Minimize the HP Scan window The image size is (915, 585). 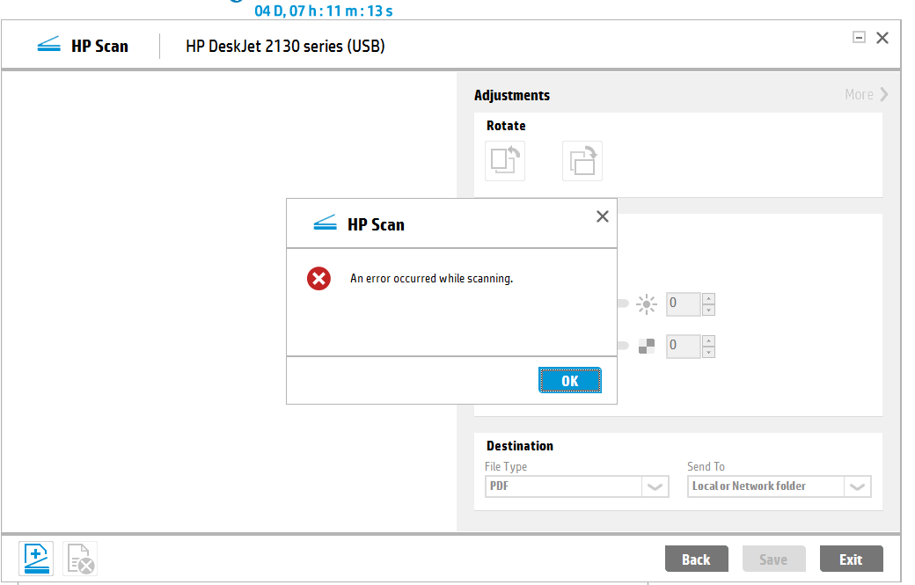click(859, 38)
